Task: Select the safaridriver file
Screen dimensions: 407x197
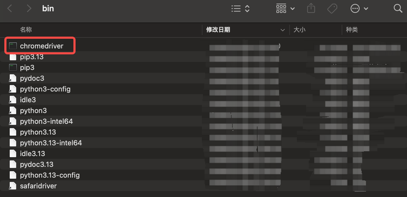Action: (x=38, y=186)
